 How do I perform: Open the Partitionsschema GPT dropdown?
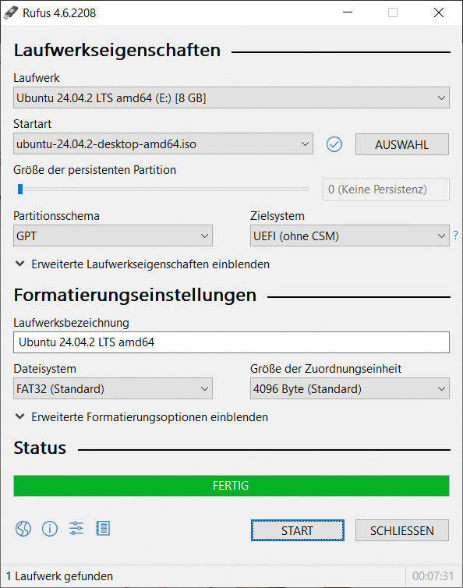[x=113, y=236]
